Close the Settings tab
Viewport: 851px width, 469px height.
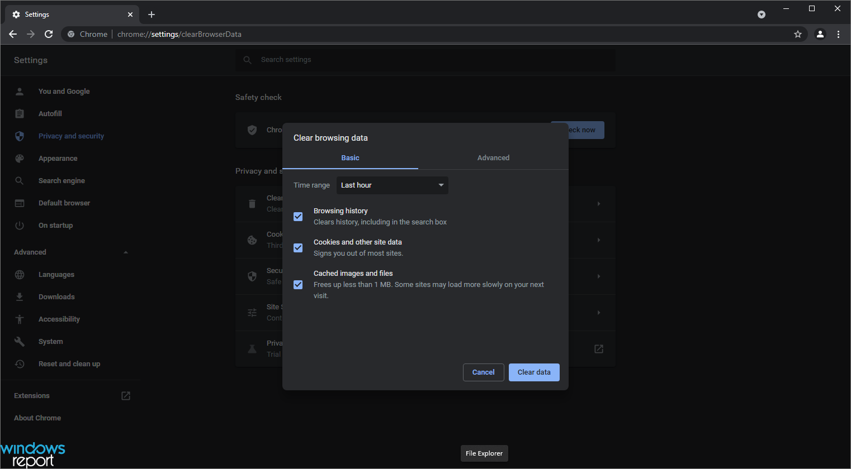130,15
